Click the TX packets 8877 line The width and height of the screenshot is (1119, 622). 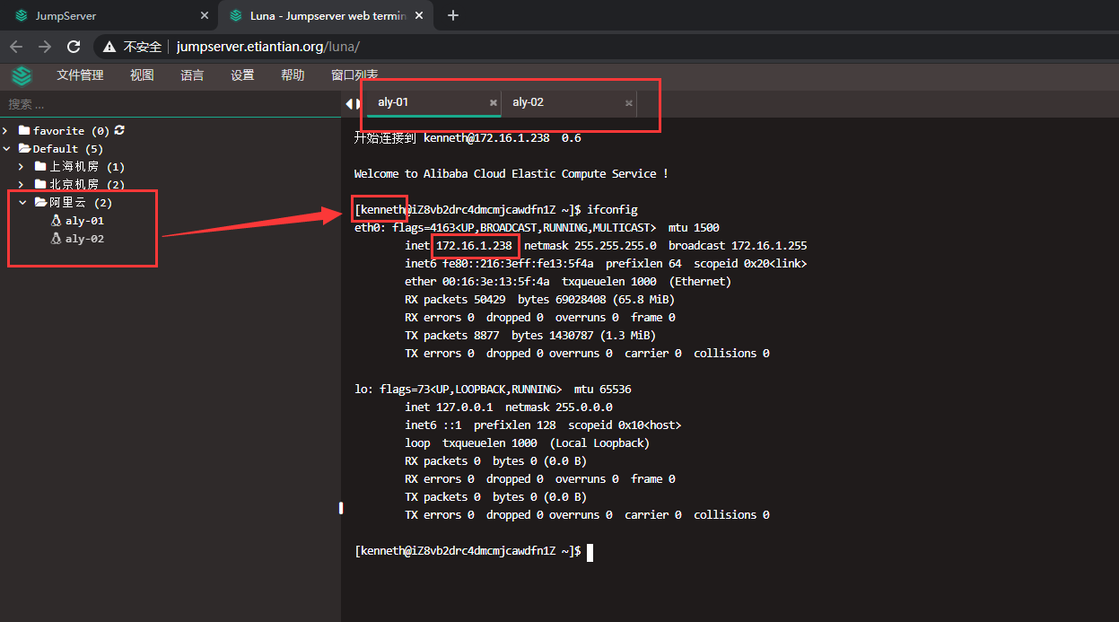530,336
